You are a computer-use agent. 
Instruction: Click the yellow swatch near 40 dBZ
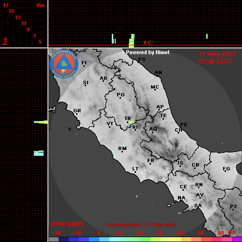(176, 239)
